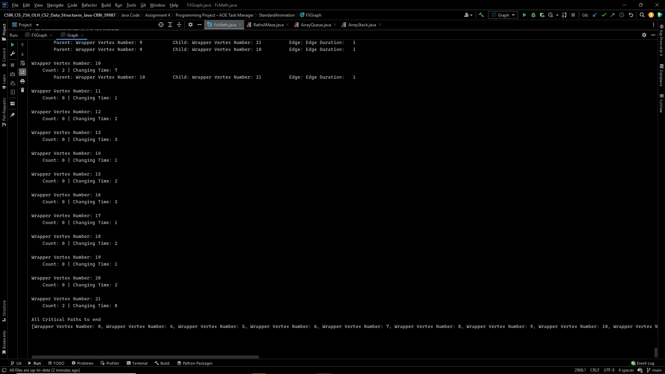Clear console output with trash icon

(23, 90)
